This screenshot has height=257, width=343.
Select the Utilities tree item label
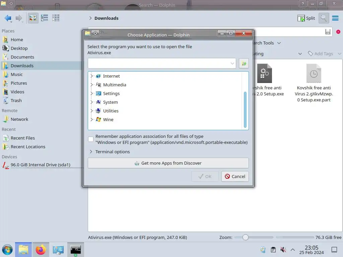(111, 111)
